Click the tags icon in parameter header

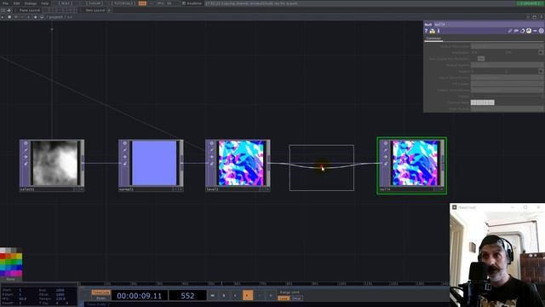516,31
